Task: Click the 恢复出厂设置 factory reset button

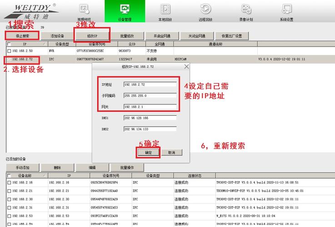Action: click(x=232, y=36)
